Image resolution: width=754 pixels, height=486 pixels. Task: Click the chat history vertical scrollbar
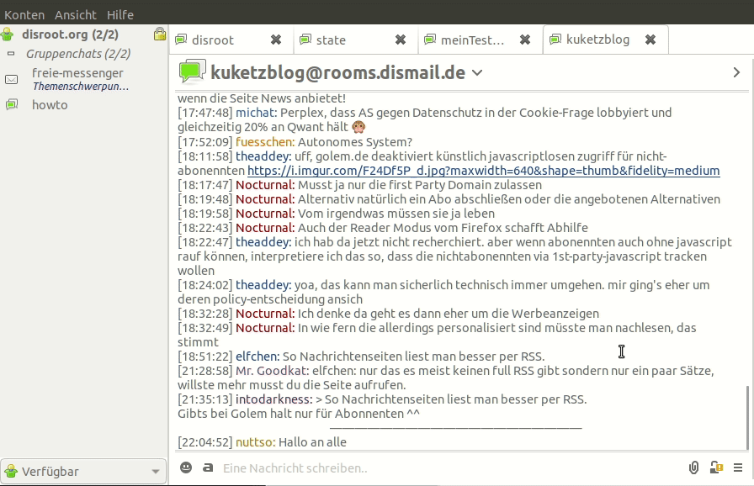747,416
